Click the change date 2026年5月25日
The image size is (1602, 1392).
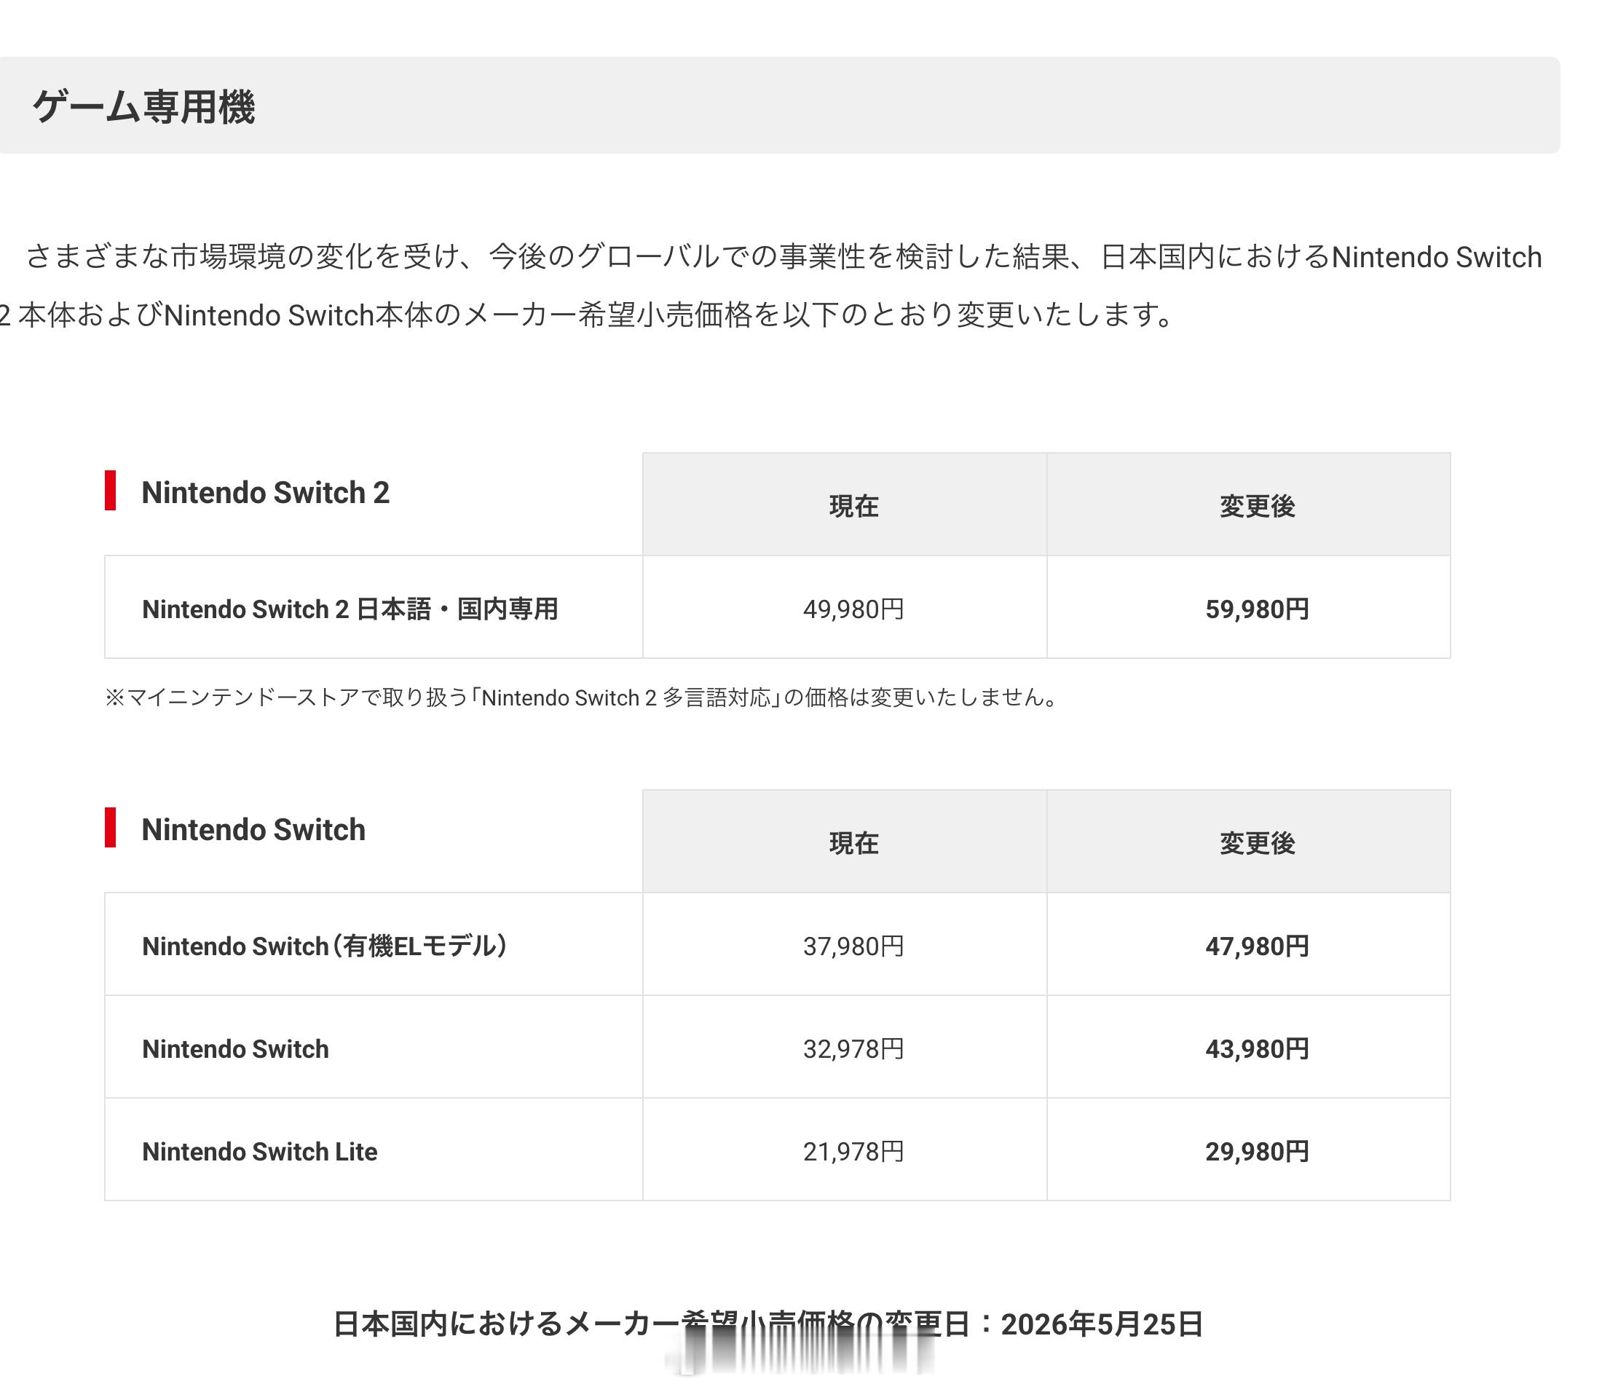pos(1102,1324)
